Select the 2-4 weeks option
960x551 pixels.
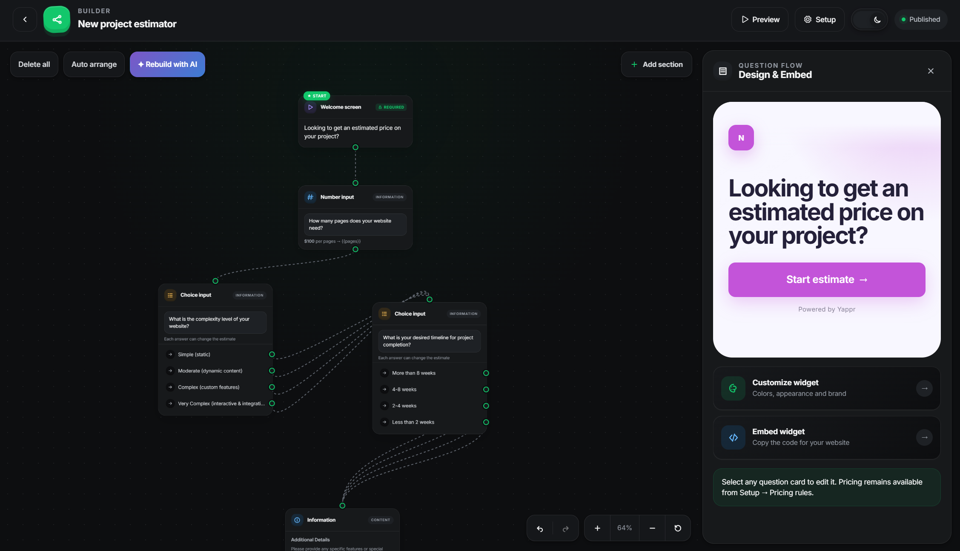430,406
